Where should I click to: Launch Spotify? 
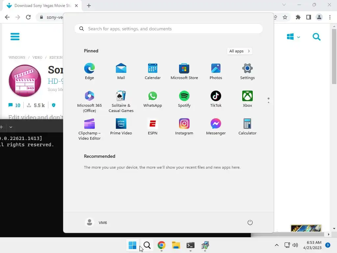[184, 99]
